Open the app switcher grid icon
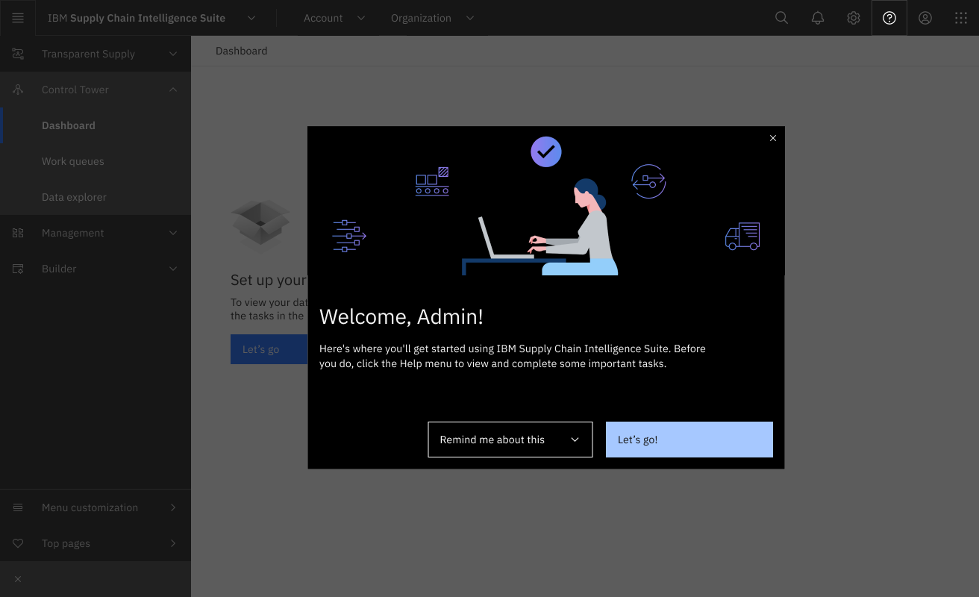The height and width of the screenshot is (597, 979). (x=961, y=18)
